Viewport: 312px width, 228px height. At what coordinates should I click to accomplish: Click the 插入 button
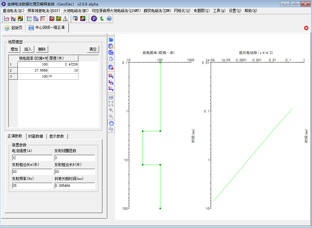pos(28,49)
